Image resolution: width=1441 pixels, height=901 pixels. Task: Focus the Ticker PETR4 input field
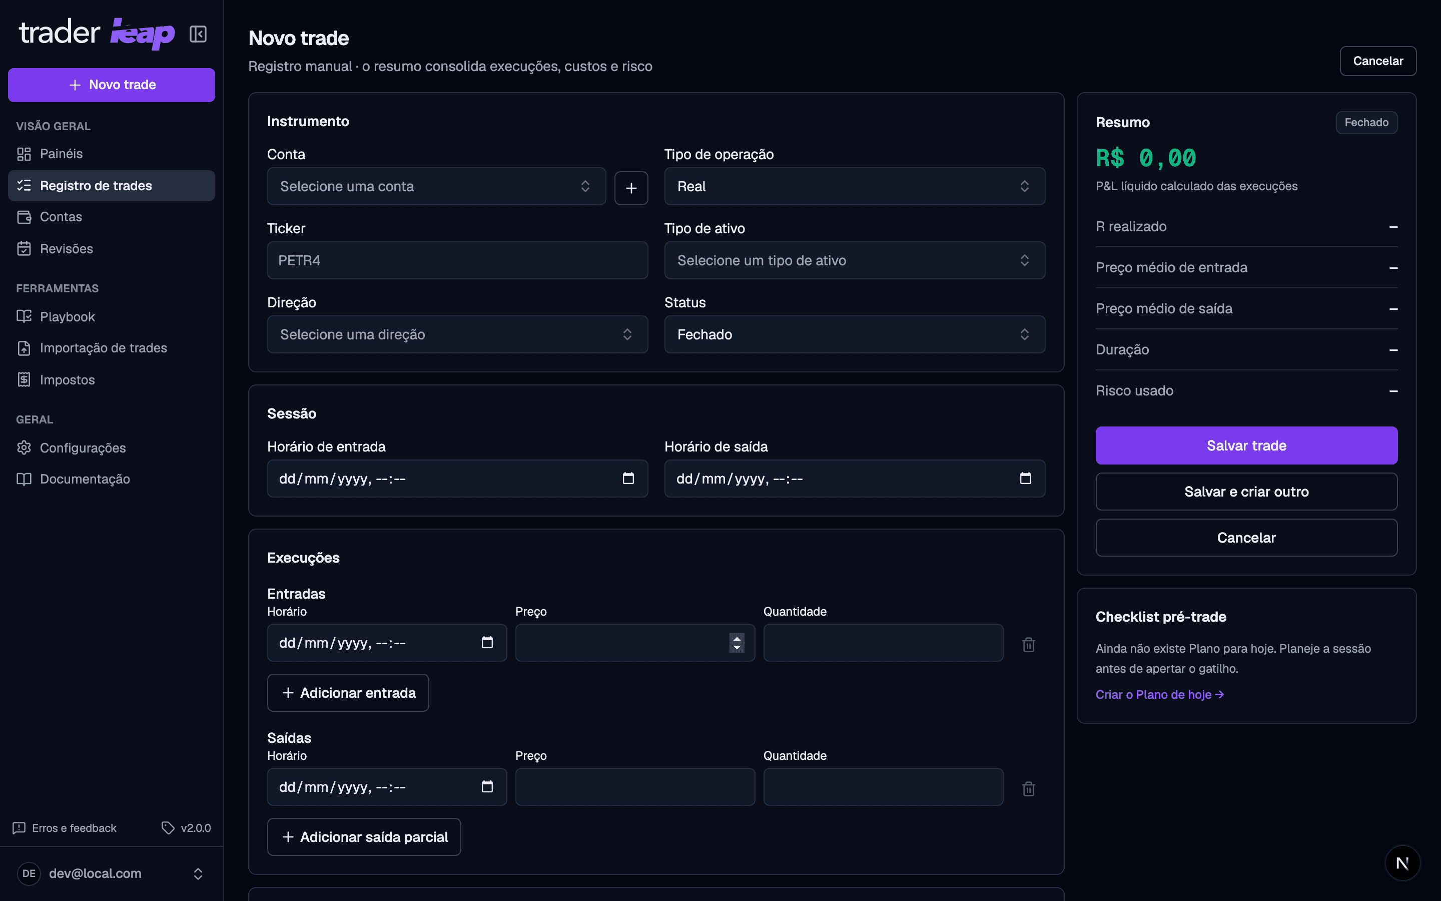pos(457,260)
